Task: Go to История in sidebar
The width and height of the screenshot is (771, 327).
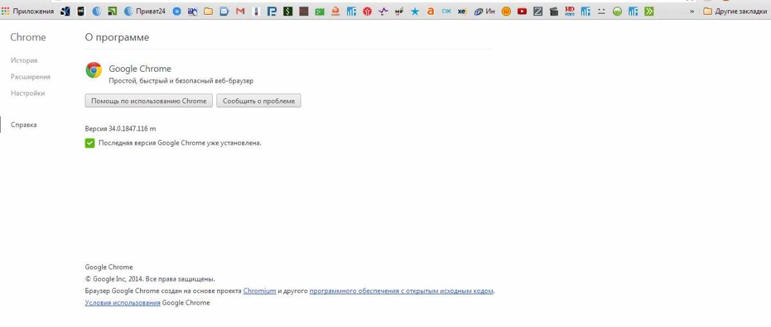Action: (24, 60)
